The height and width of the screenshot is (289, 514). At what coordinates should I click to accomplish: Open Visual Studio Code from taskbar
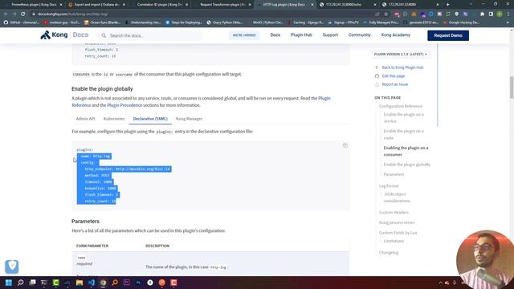(91, 283)
